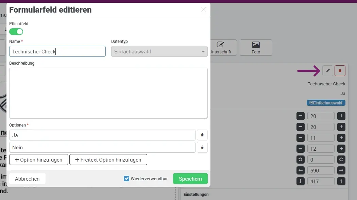This screenshot has width=357, height=200.
Task: Click Option hinzufügen to add an option
Action: click(38, 160)
